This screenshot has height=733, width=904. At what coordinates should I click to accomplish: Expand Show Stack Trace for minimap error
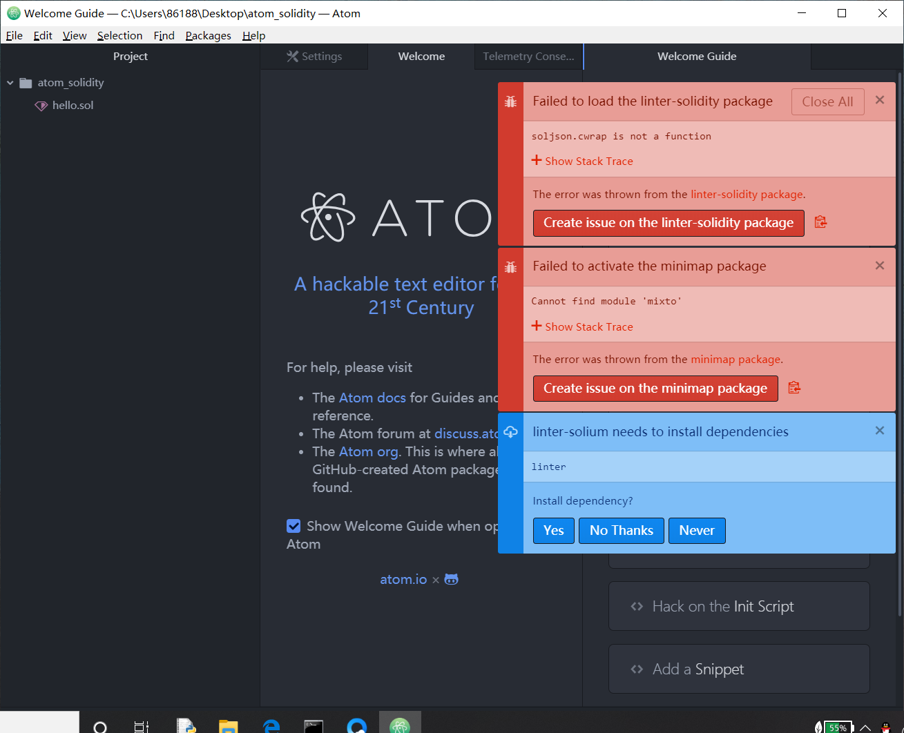pyautogui.click(x=582, y=326)
